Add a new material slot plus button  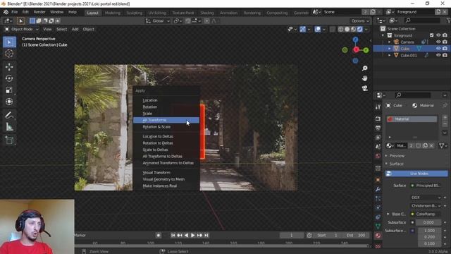[x=445, y=118]
